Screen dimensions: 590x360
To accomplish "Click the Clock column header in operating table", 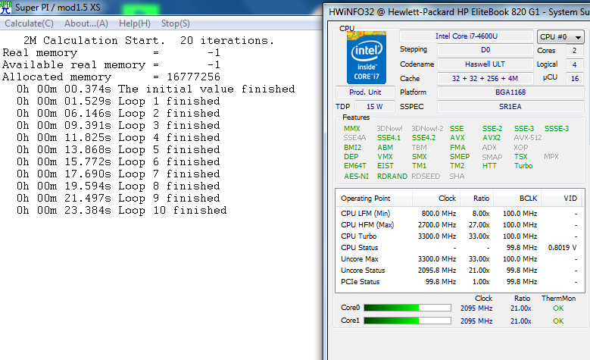I will point(436,199).
